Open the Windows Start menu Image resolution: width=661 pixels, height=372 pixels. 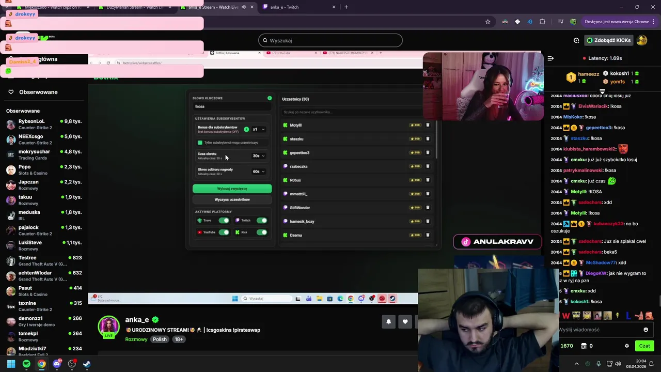(x=11, y=364)
